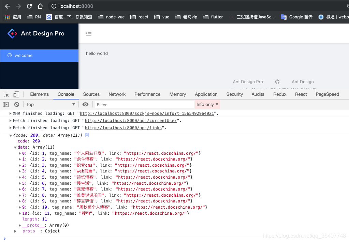Select the welcome menu item
This screenshot has height=242, width=349.
click(x=39, y=55)
